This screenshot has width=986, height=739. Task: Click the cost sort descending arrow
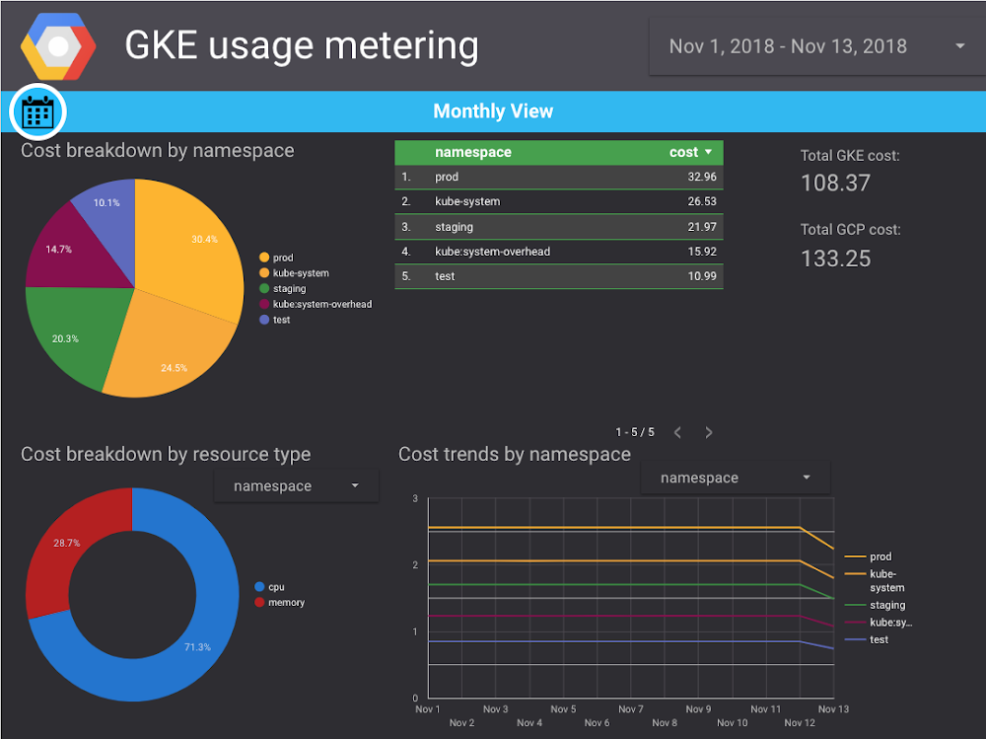(709, 152)
